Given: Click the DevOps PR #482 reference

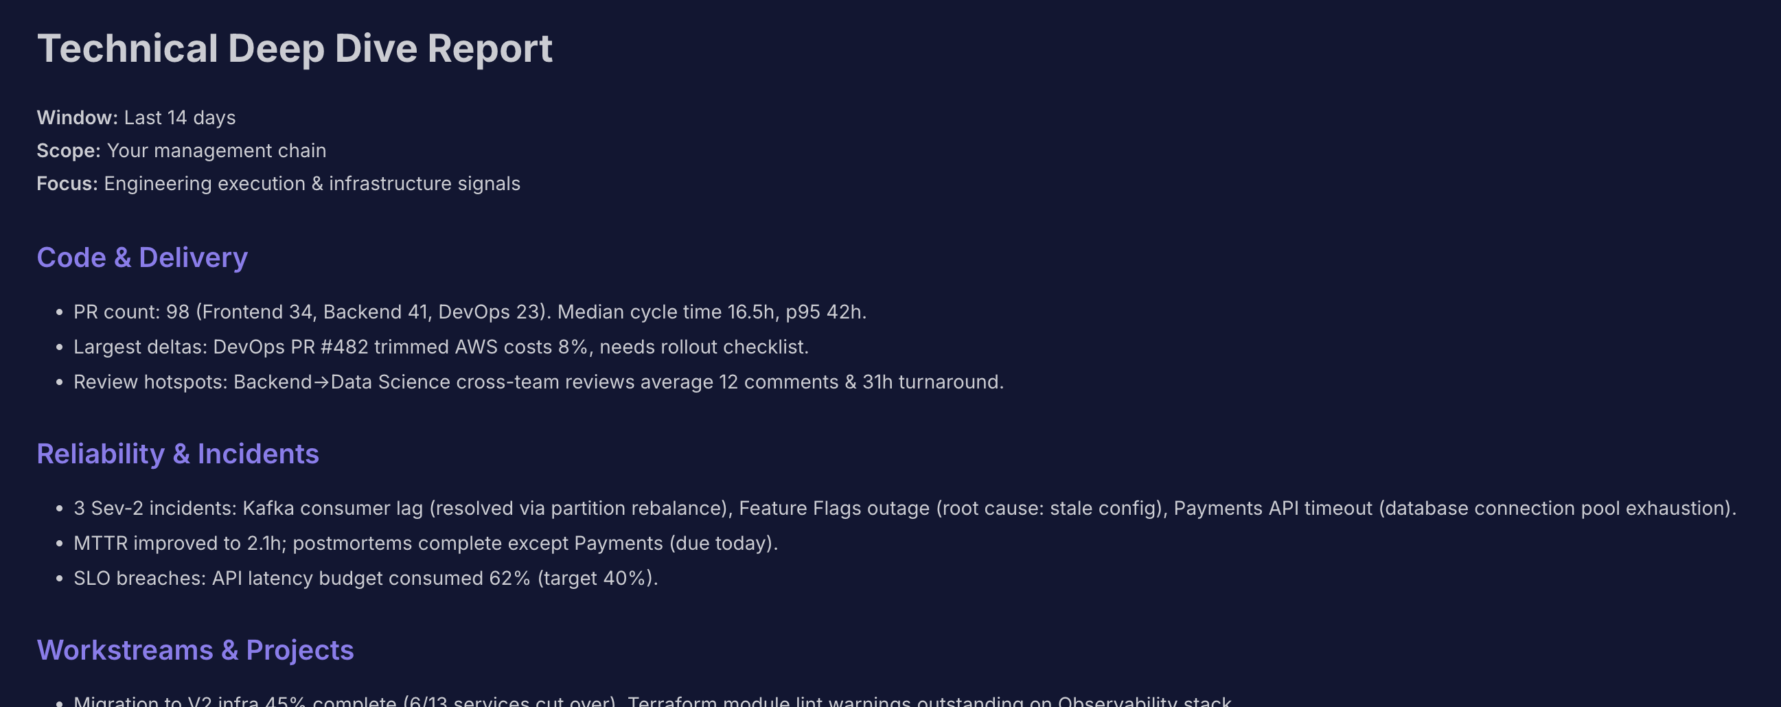Looking at the screenshot, I should [290, 347].
